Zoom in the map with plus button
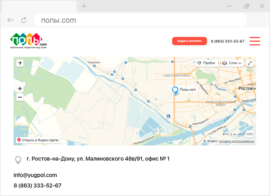 [x=20, y=89]
